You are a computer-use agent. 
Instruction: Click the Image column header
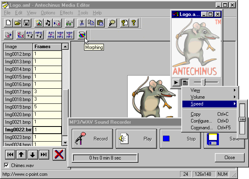click(18, 47)
